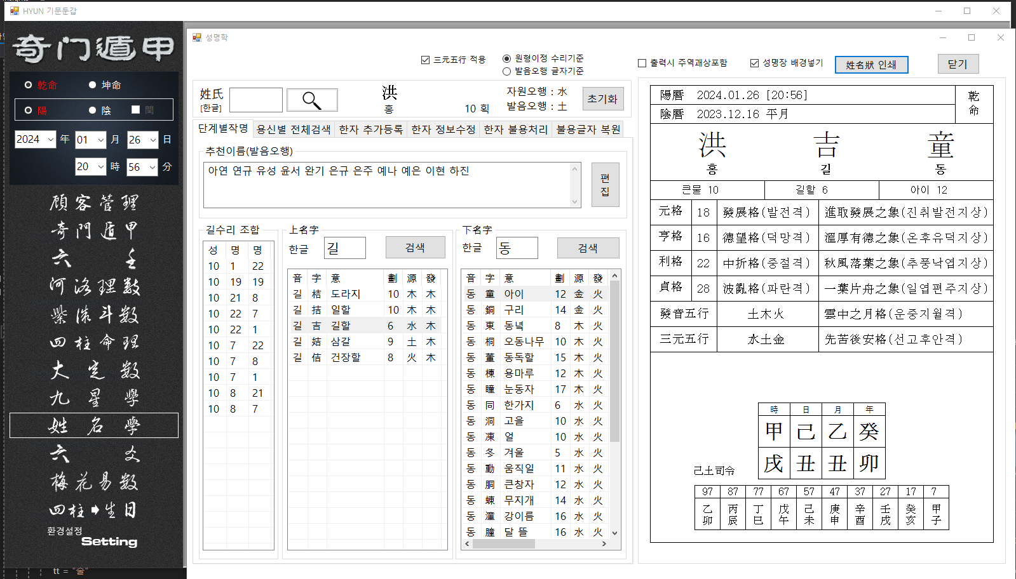Switch to 한자 불용처리 tab
The width and height of the screenshot is (1016, 579).
516,130
